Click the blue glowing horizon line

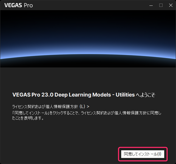[x=88, y=53]
